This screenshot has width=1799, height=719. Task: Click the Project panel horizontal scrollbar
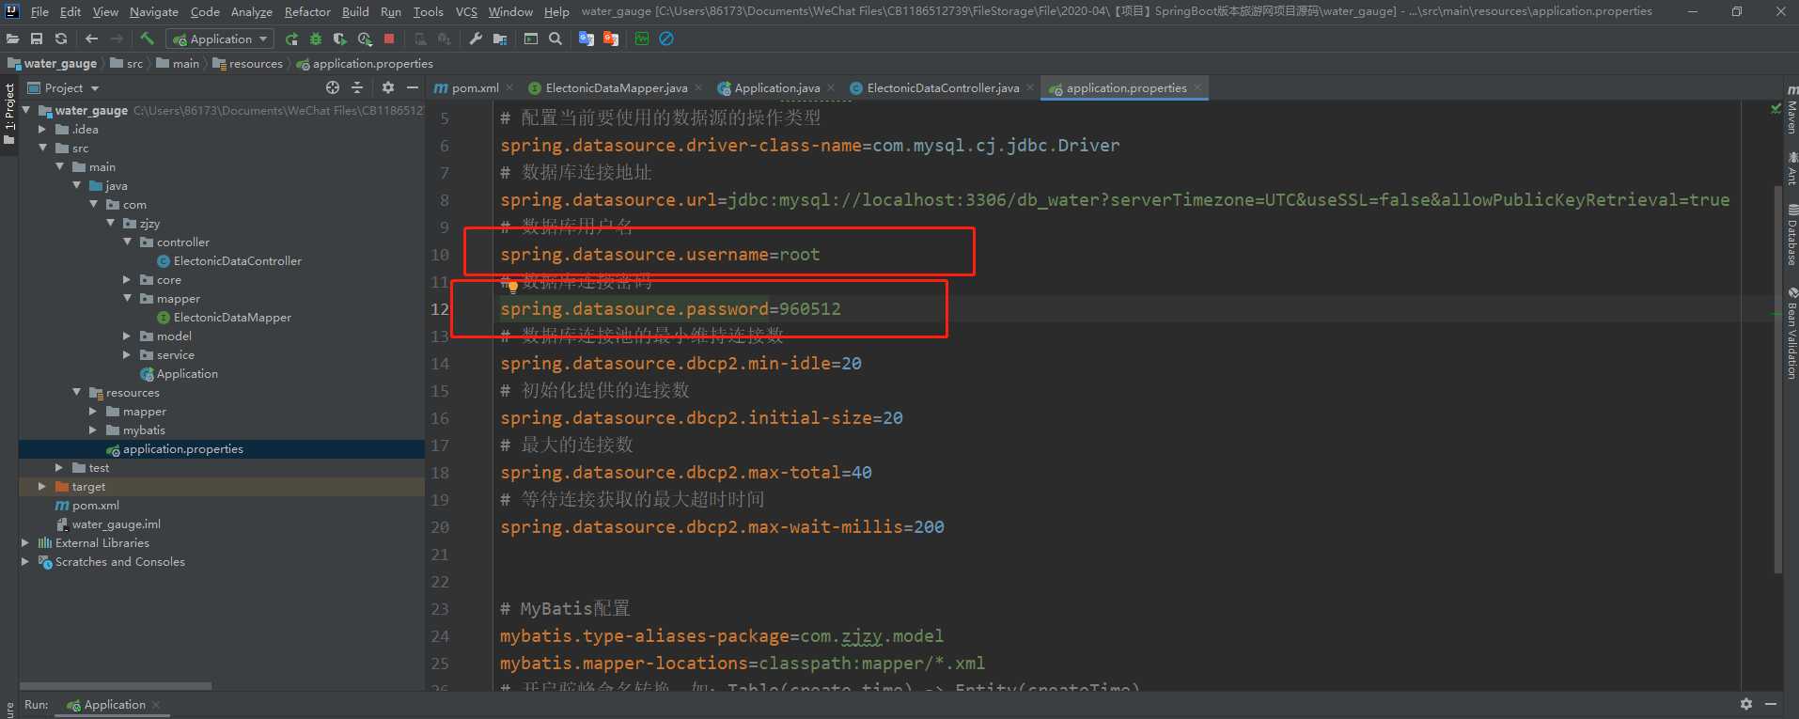(116, 686)
